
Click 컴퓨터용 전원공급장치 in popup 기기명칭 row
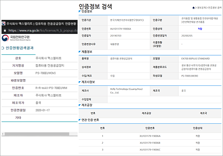click(x=50, y=66)
